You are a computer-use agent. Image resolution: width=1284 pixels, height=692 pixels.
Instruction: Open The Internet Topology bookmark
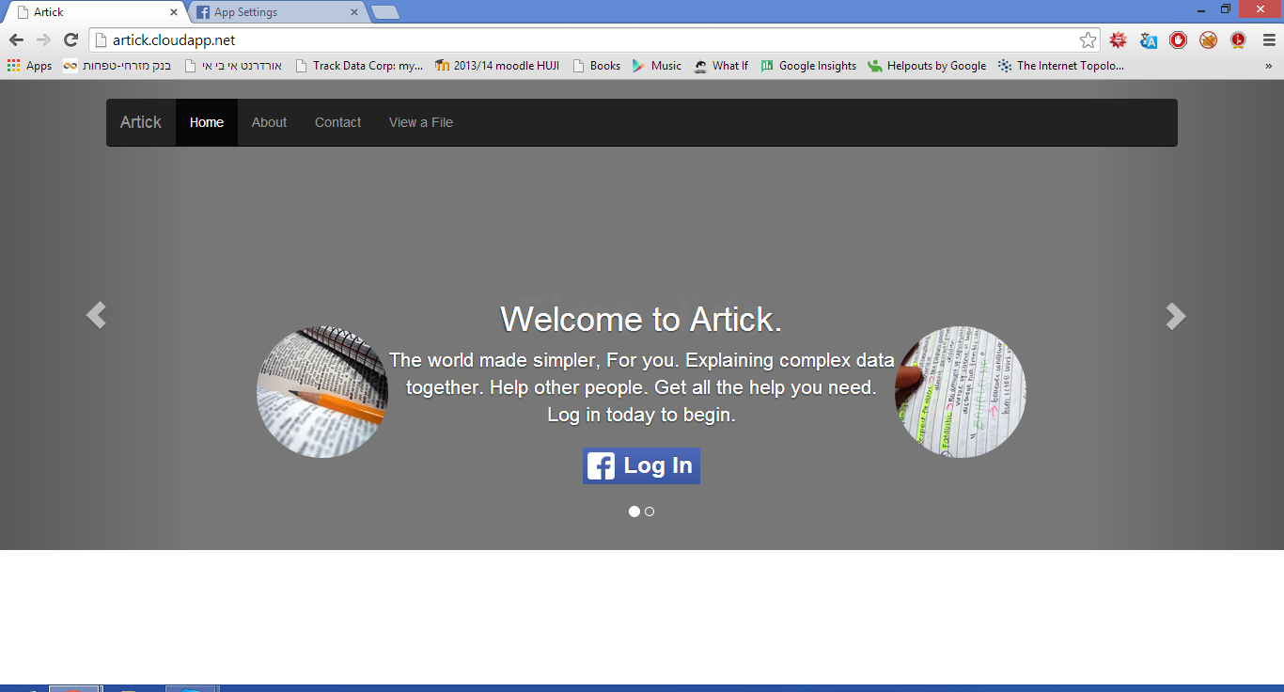pos(1061,66)
